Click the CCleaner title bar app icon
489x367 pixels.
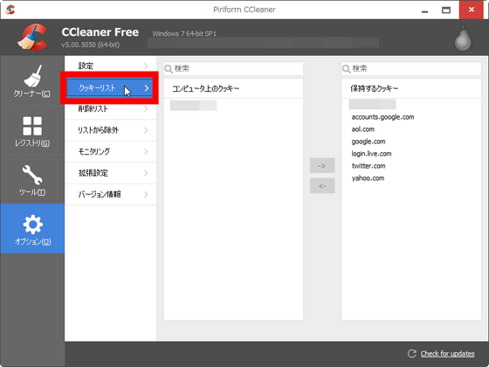[x=10, y=10]
